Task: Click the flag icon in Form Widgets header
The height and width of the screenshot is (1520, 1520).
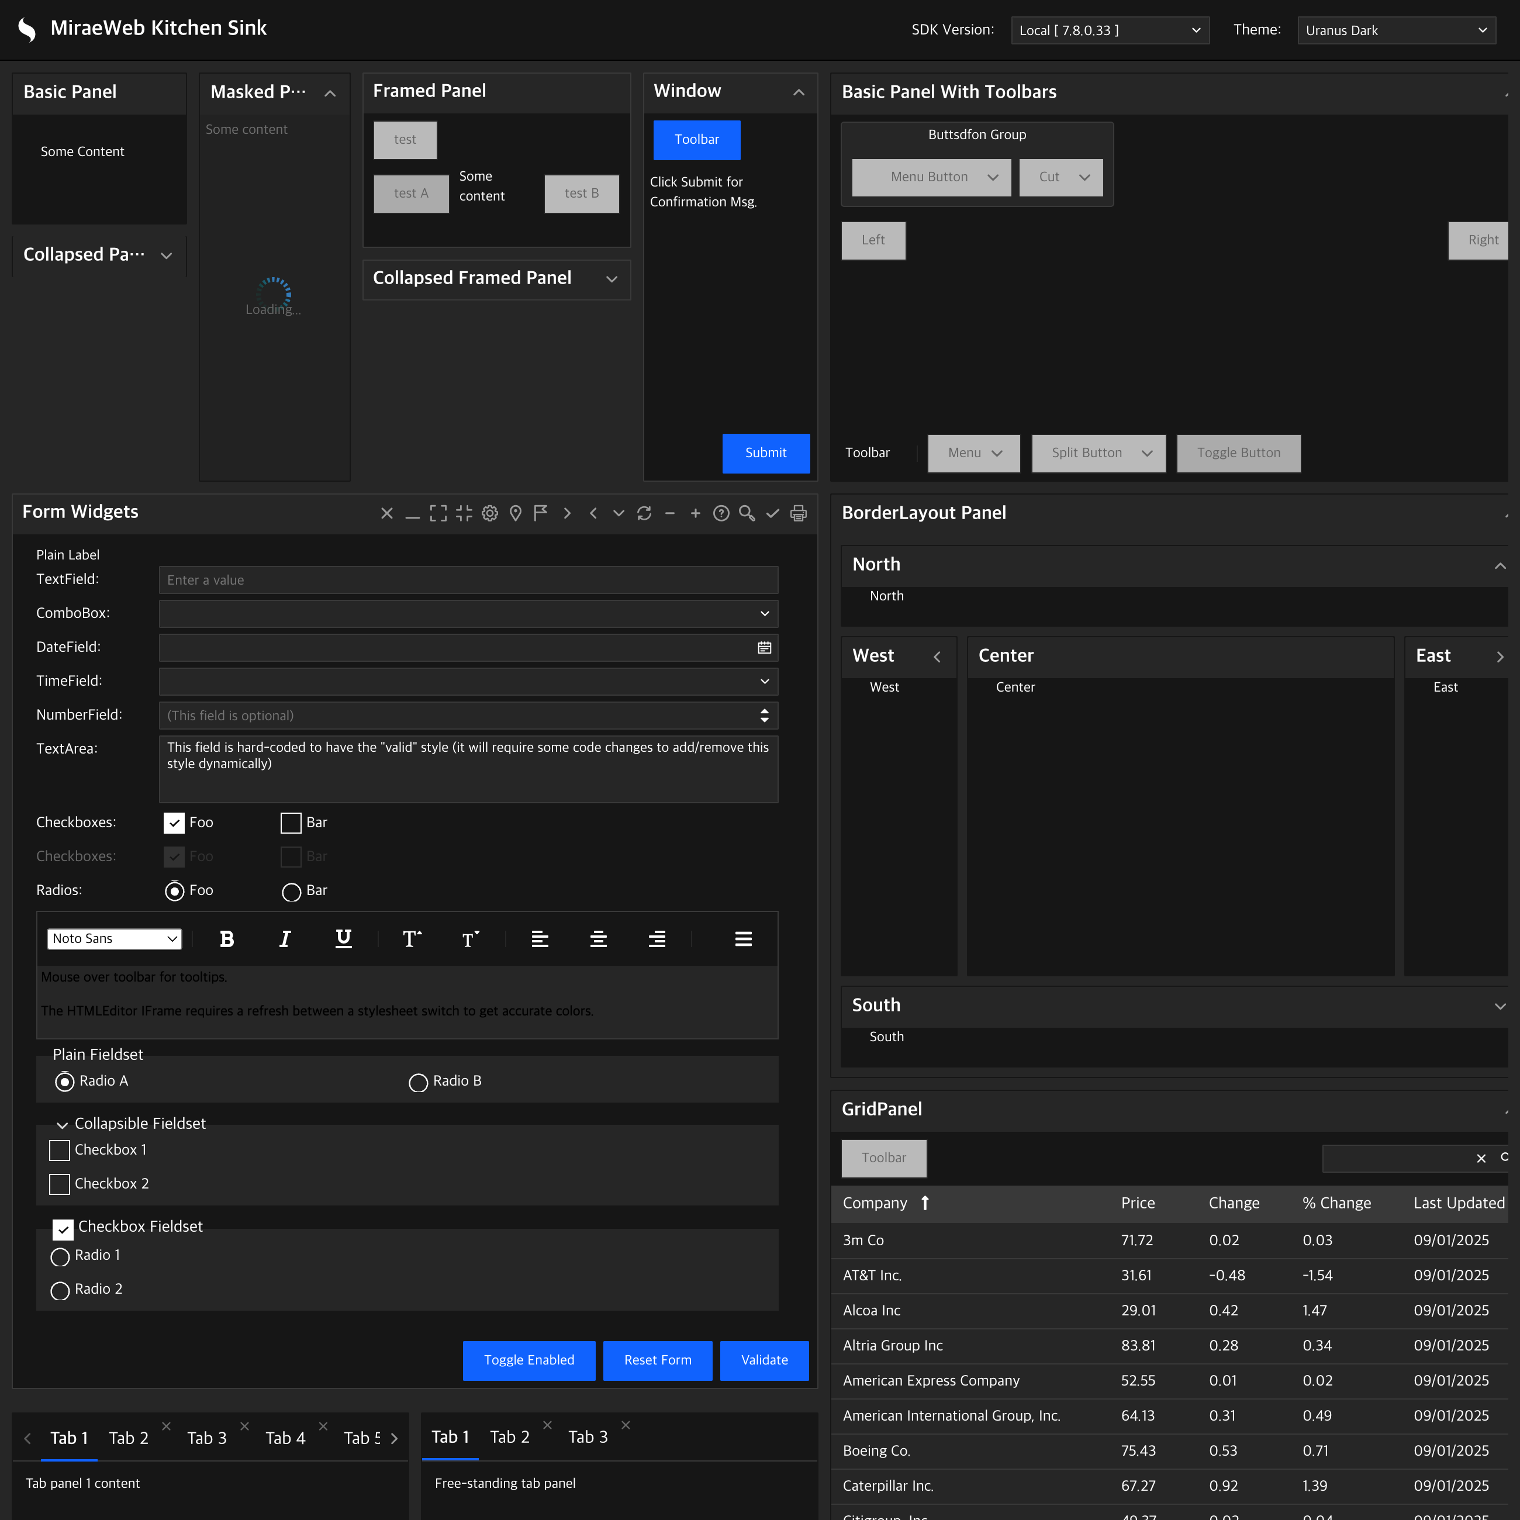Action: click(x=540, y=513)
